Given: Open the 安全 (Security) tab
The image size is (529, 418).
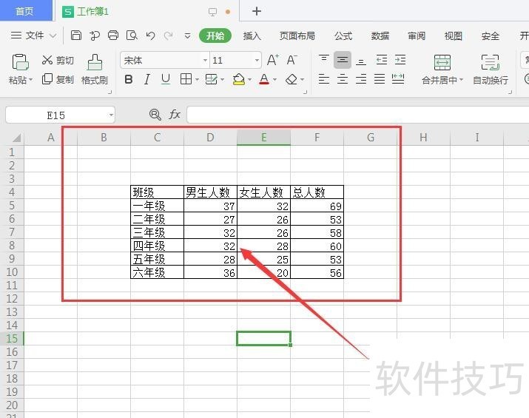Looking at the screenshot, I should pos(490,36).
